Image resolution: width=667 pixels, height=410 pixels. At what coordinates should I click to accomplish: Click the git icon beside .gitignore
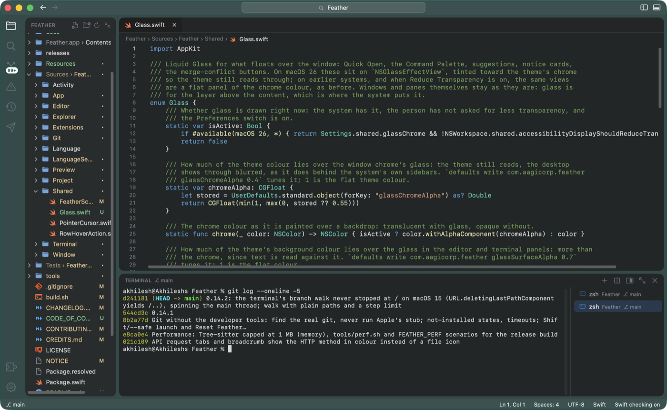(x=39, y=286)
